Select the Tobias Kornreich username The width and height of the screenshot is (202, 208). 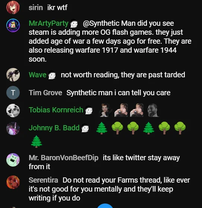(56, 110)
